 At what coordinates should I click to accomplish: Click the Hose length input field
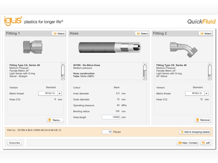pos(111,117)
